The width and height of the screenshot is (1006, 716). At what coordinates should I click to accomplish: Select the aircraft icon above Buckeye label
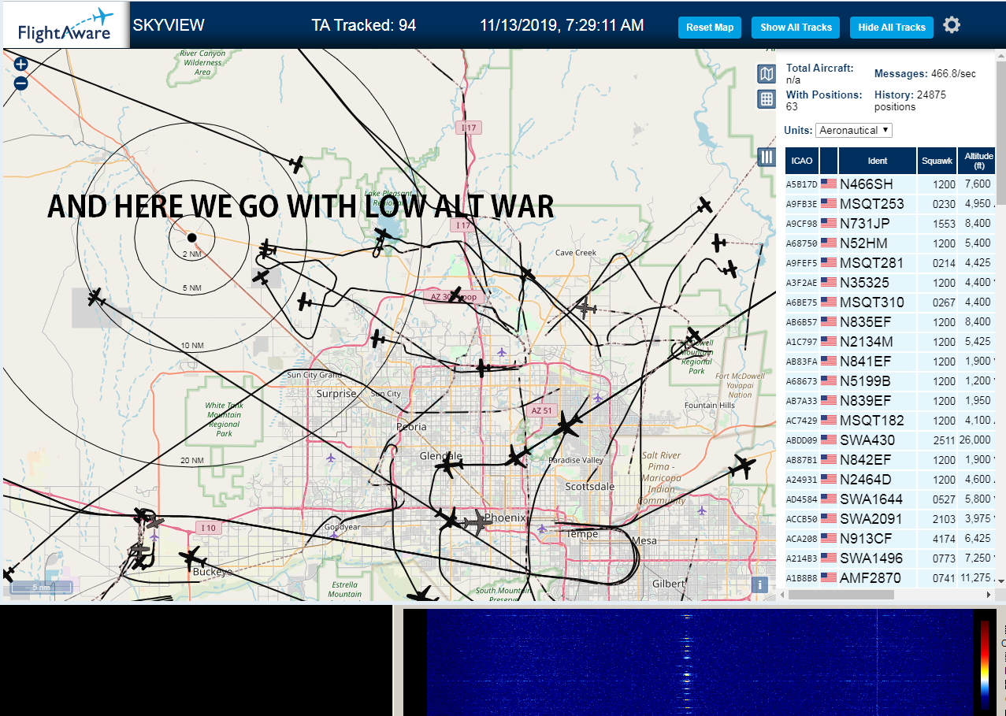coord(192,558)
